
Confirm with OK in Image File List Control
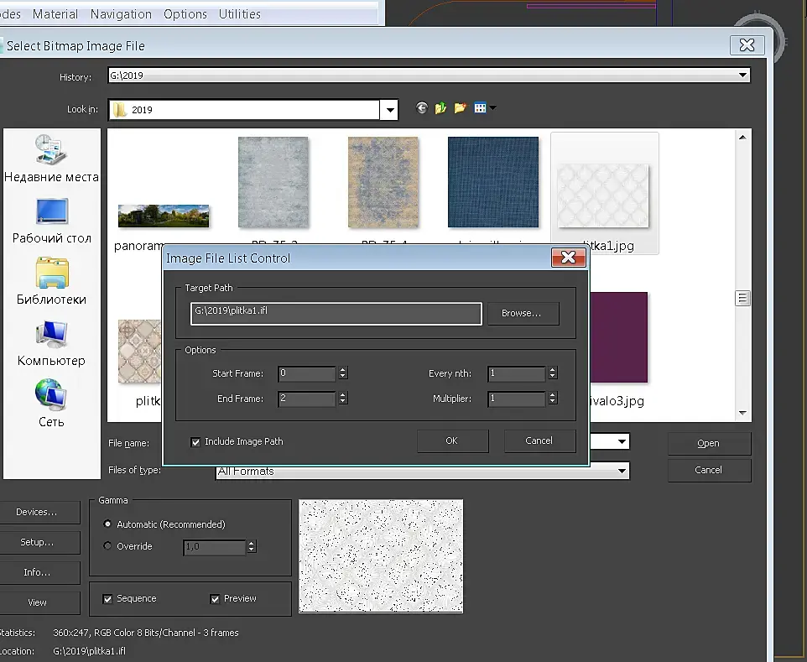tap(452, 440)
